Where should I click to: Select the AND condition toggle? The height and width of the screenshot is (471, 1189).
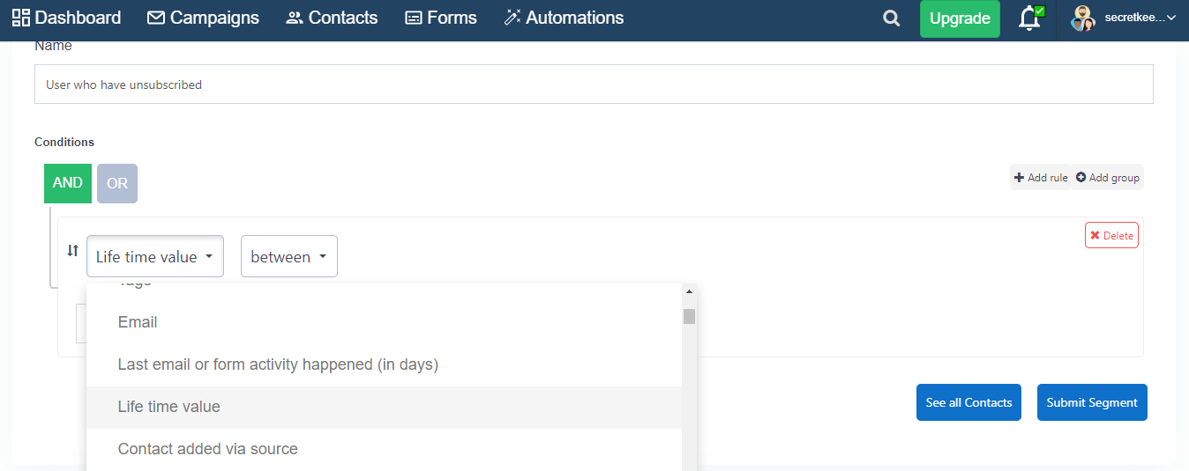point(68,183)
